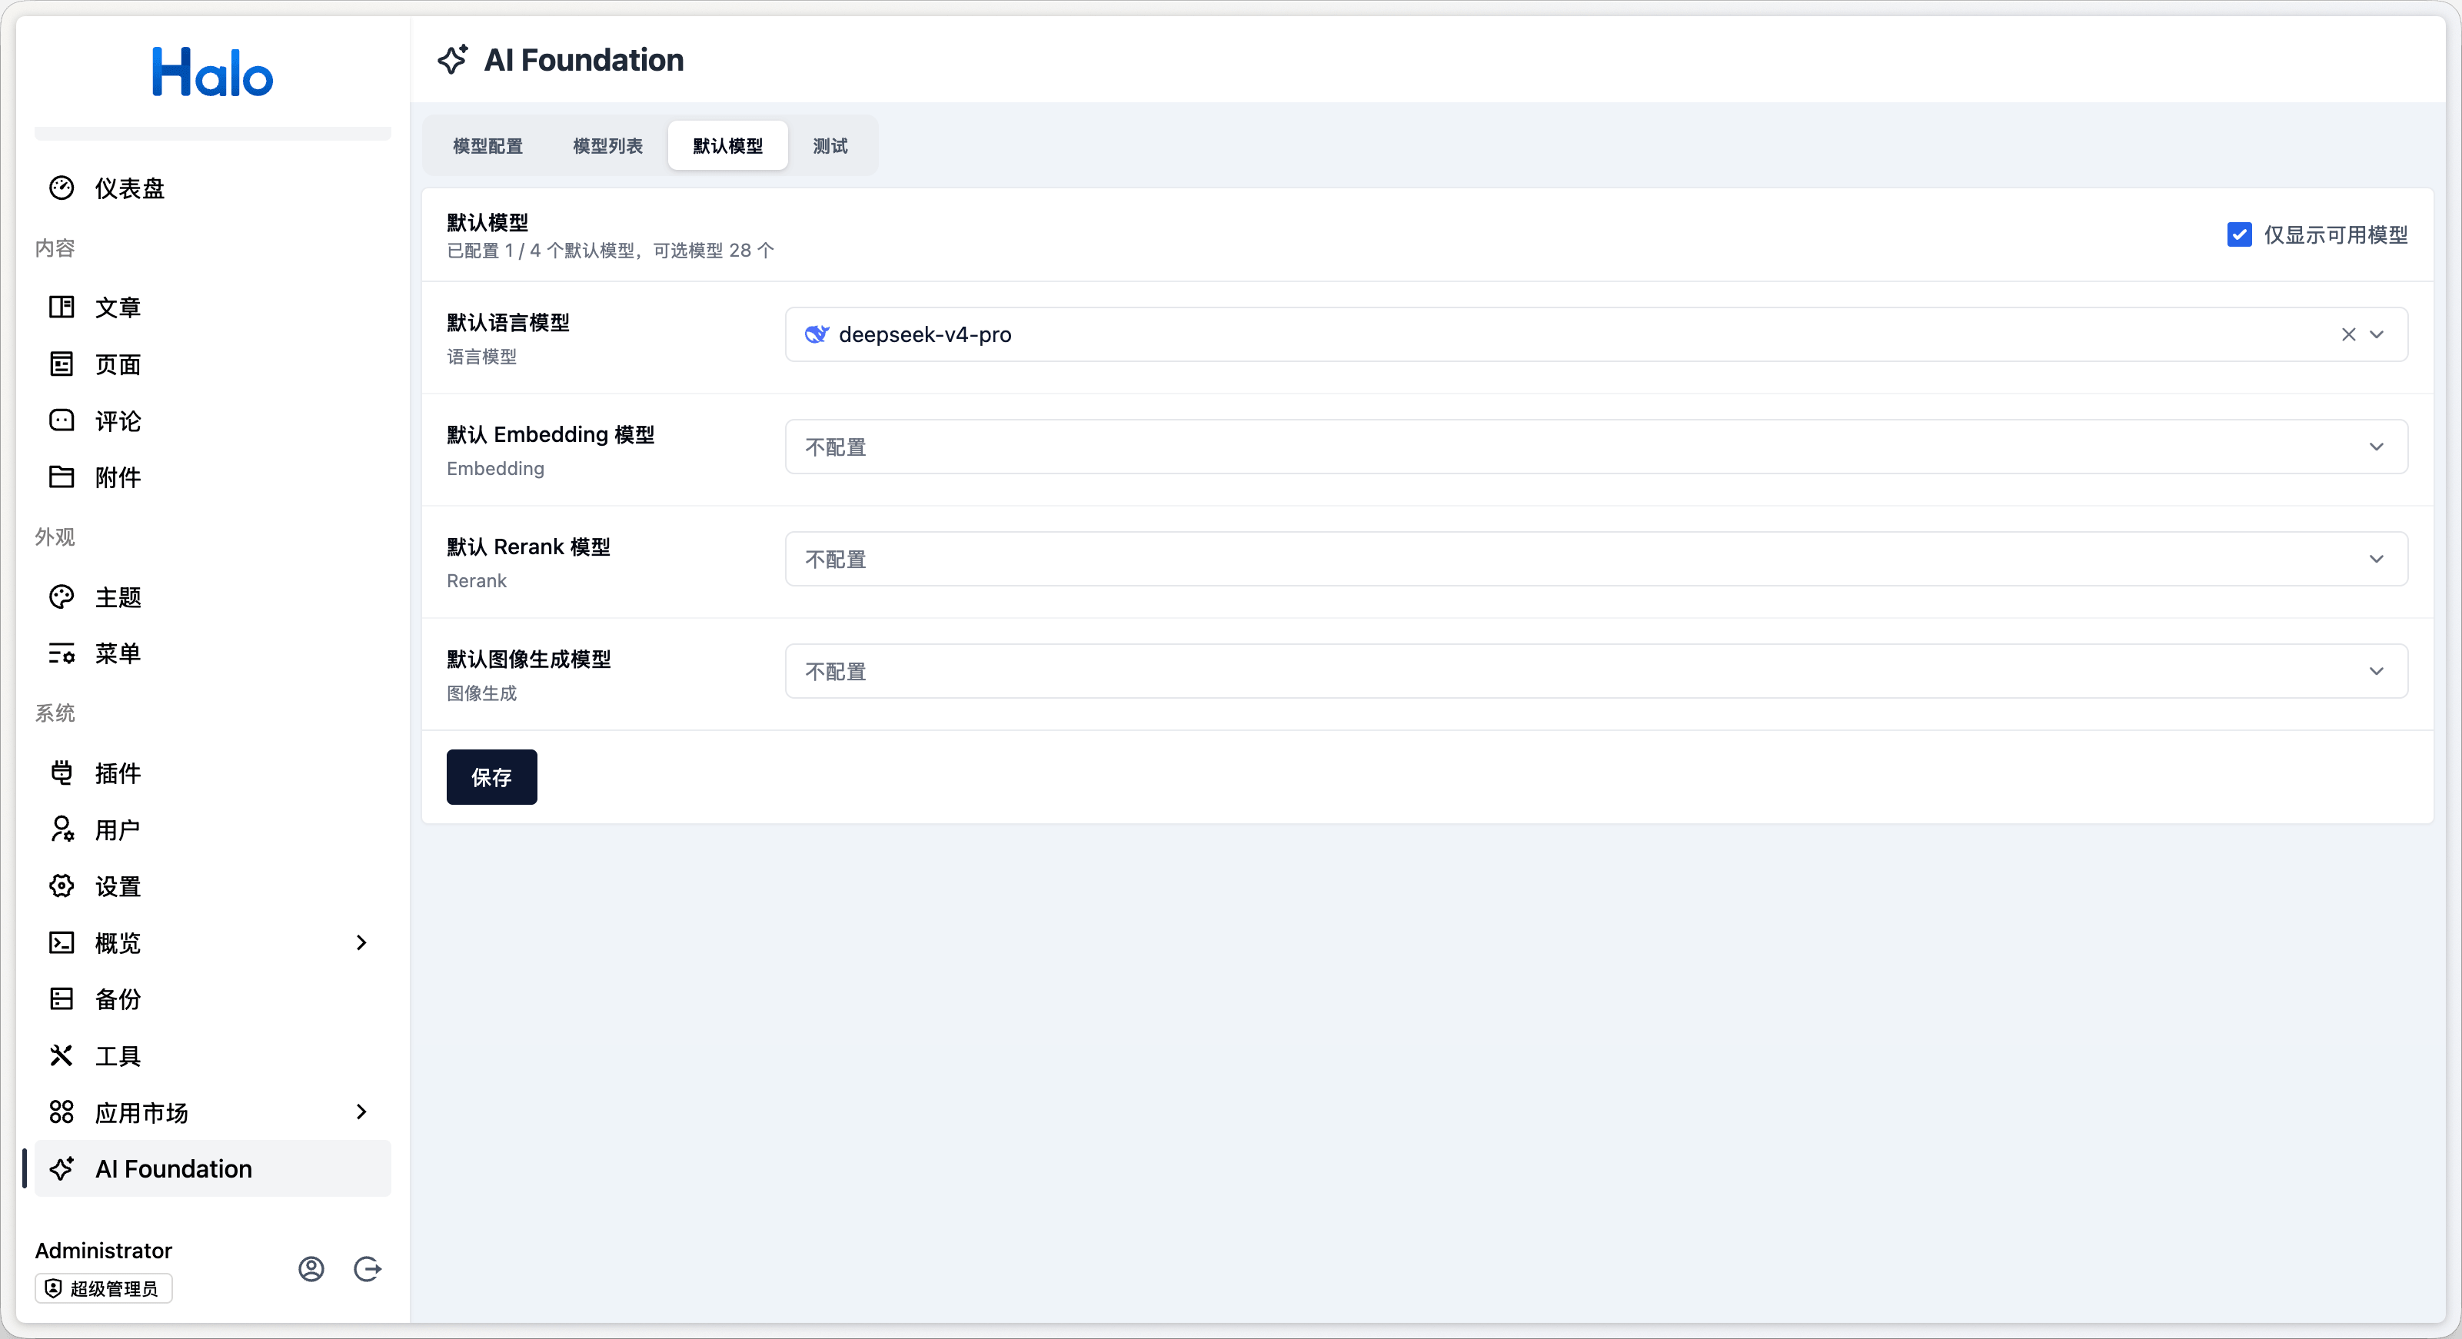
Task: Open 主题 sidebar link
Action: coord(212,597)
